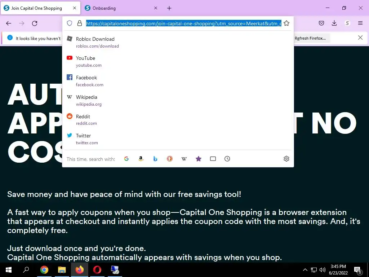Select the Twitter suggestion
The image size is (369, 277).
(x=178, y=139)
